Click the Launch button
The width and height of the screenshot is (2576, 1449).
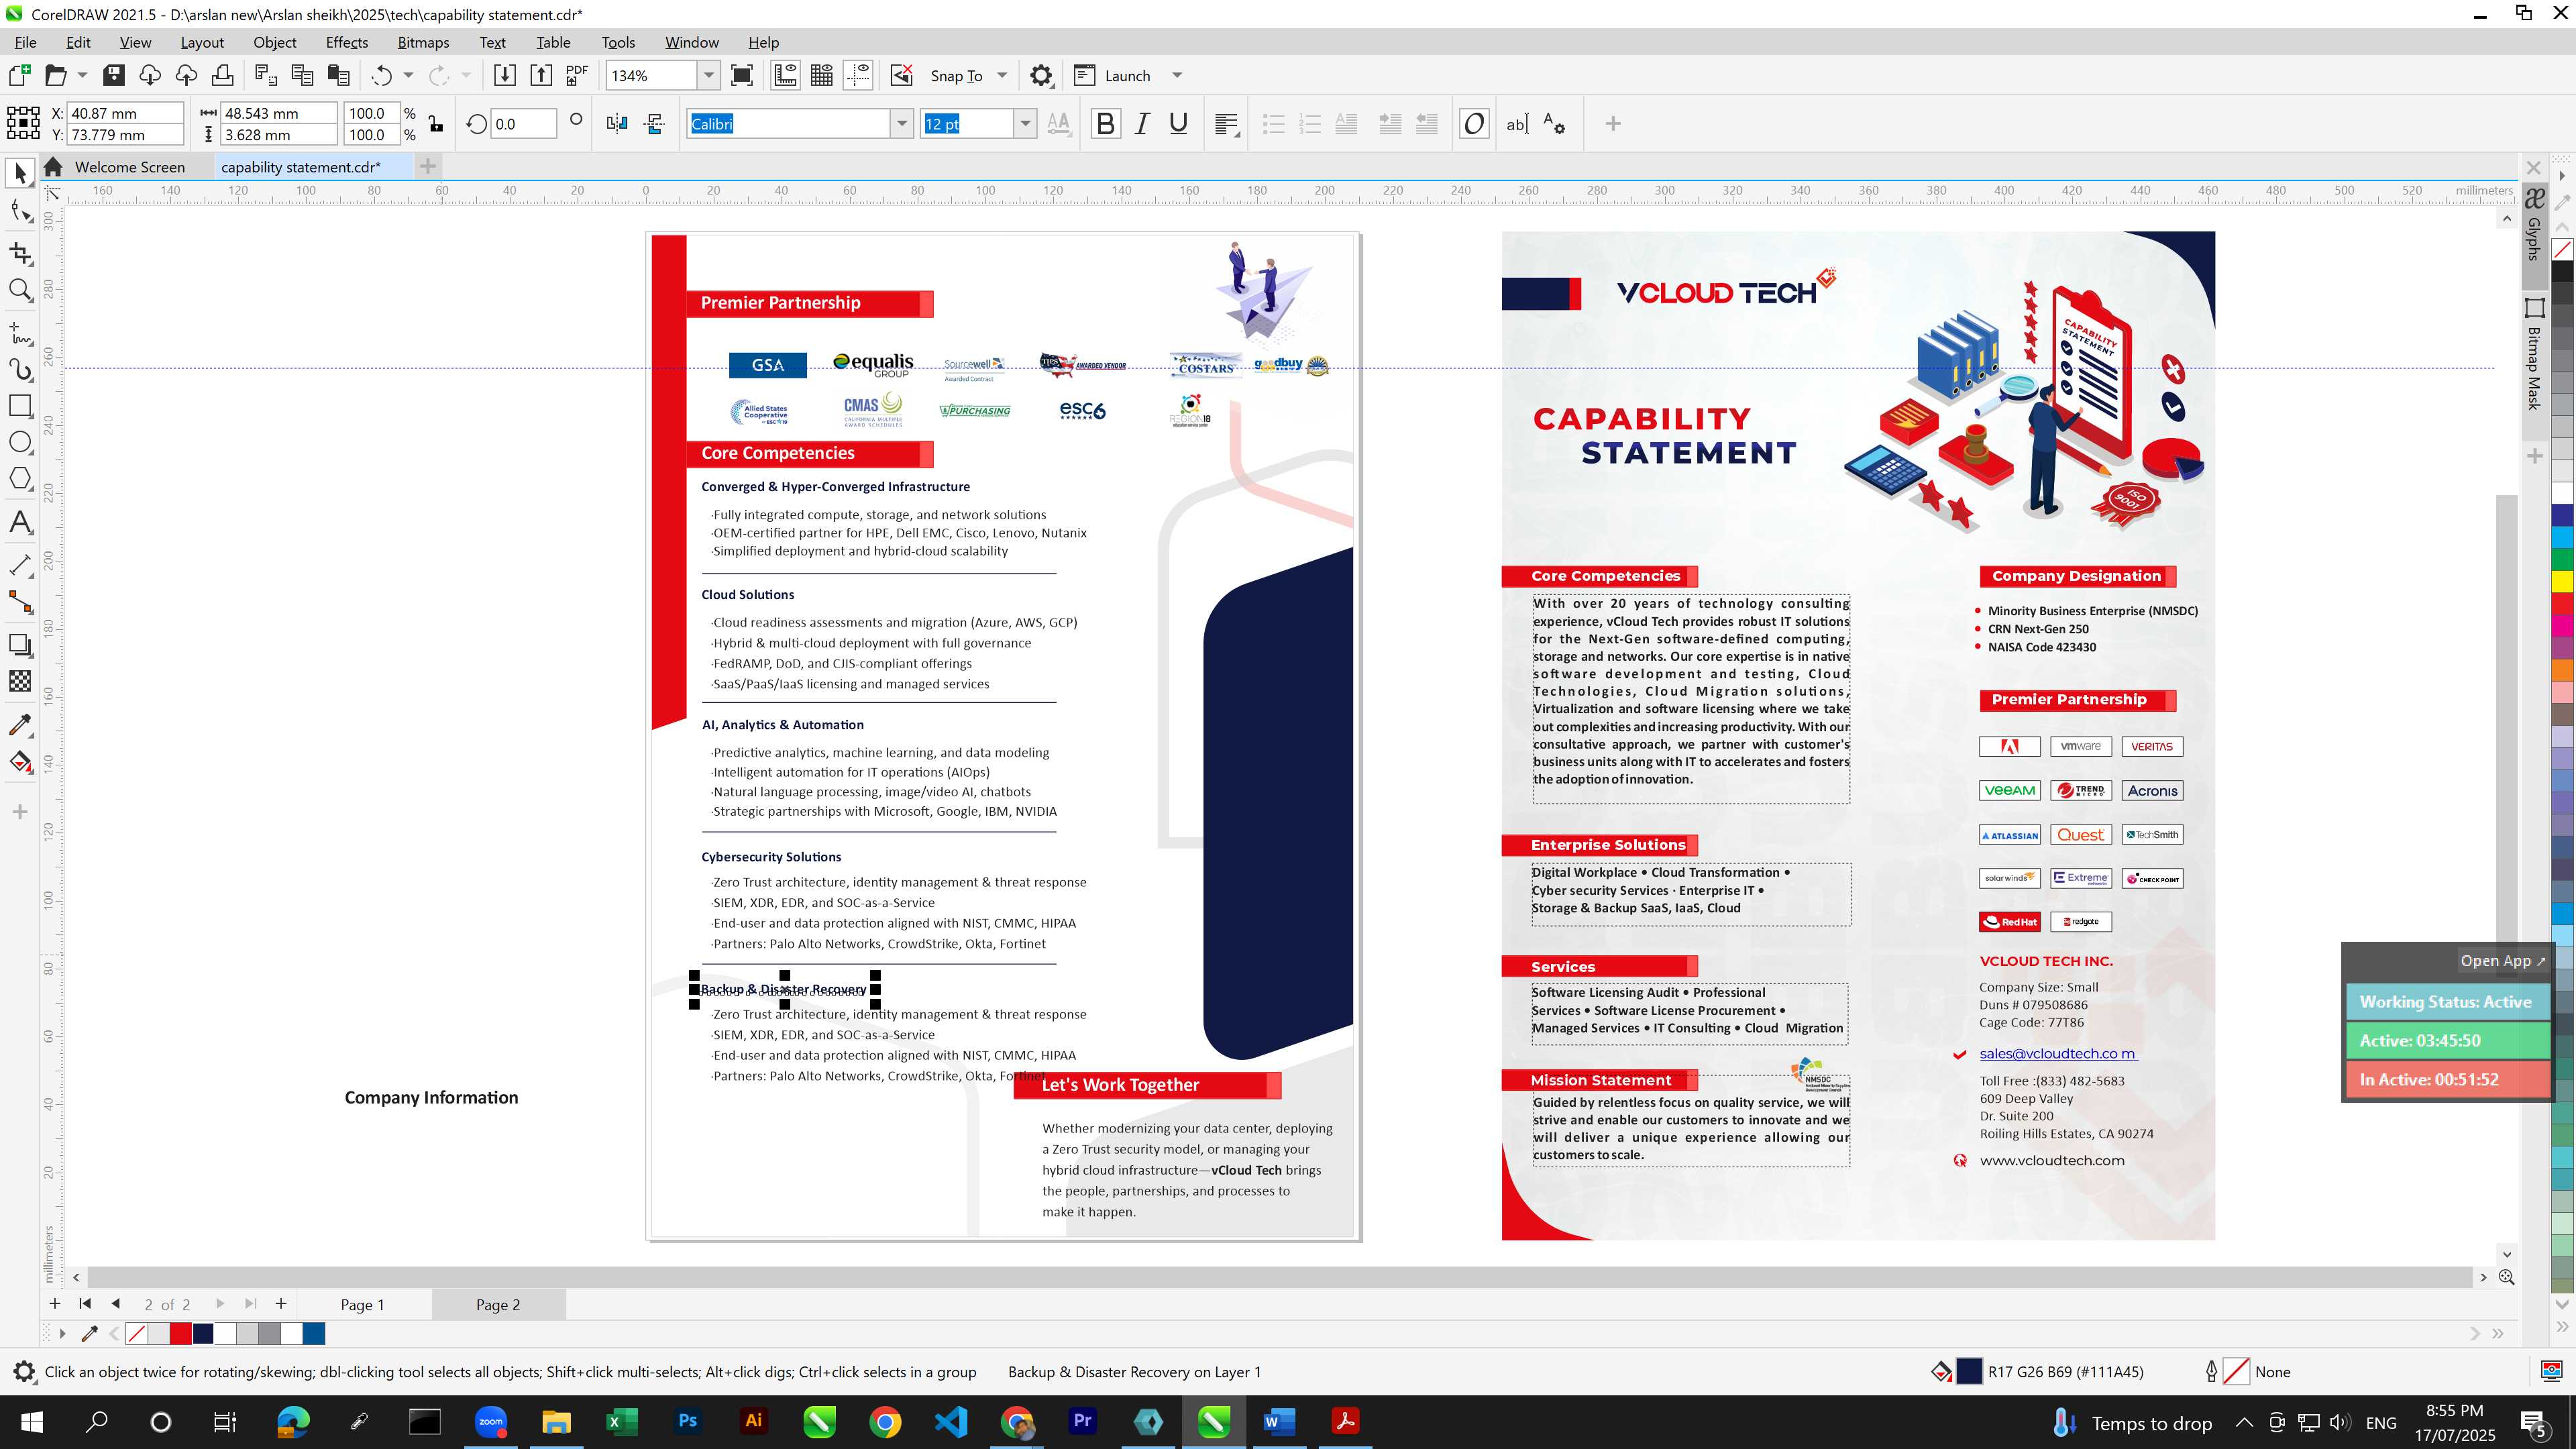(x=1112, y=75)
